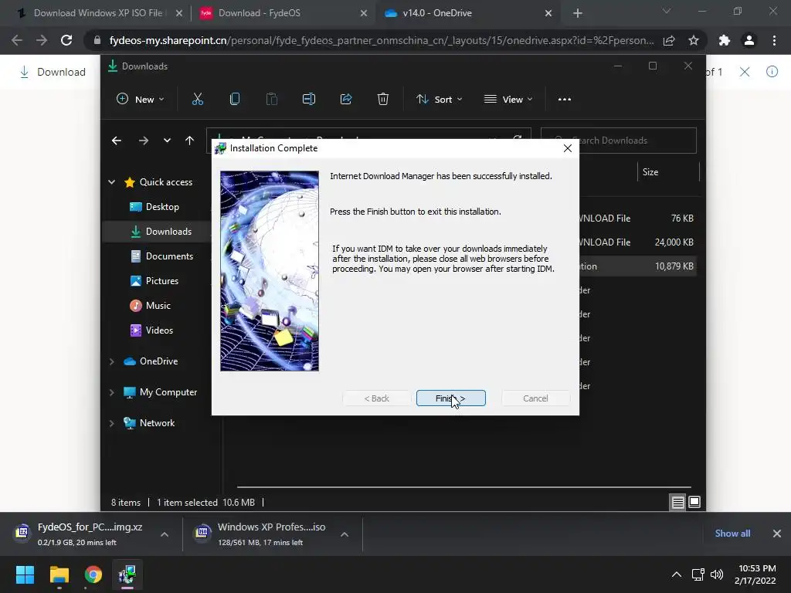Open the Sort dropdown menu

(x=439, y=100)
